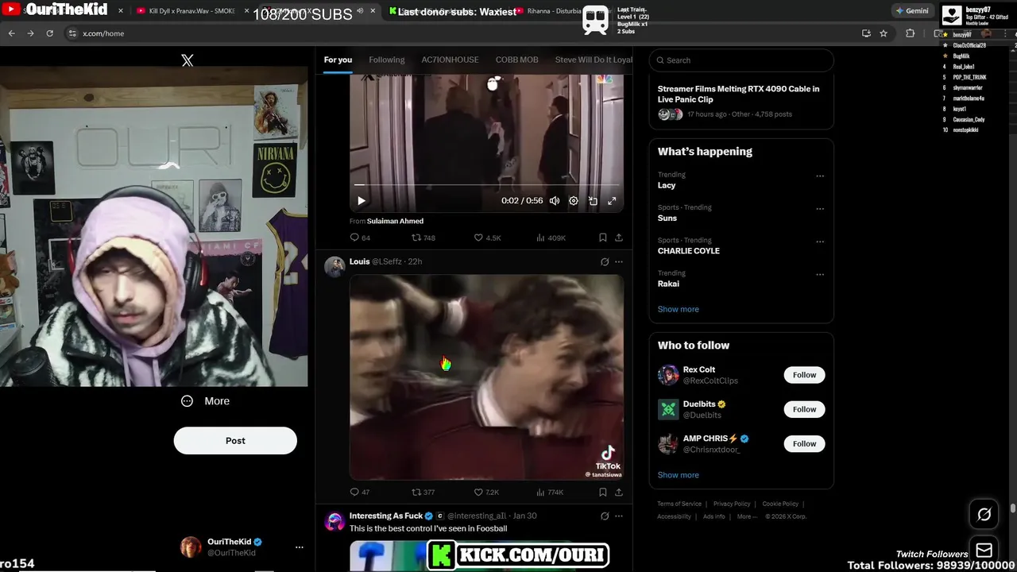
Task: Open Grok icon on Louis post
Action: tap(605, 261)
